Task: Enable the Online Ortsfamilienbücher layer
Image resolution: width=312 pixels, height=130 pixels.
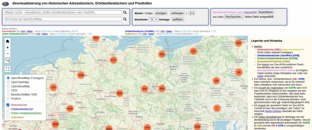Action: (8, 113)
